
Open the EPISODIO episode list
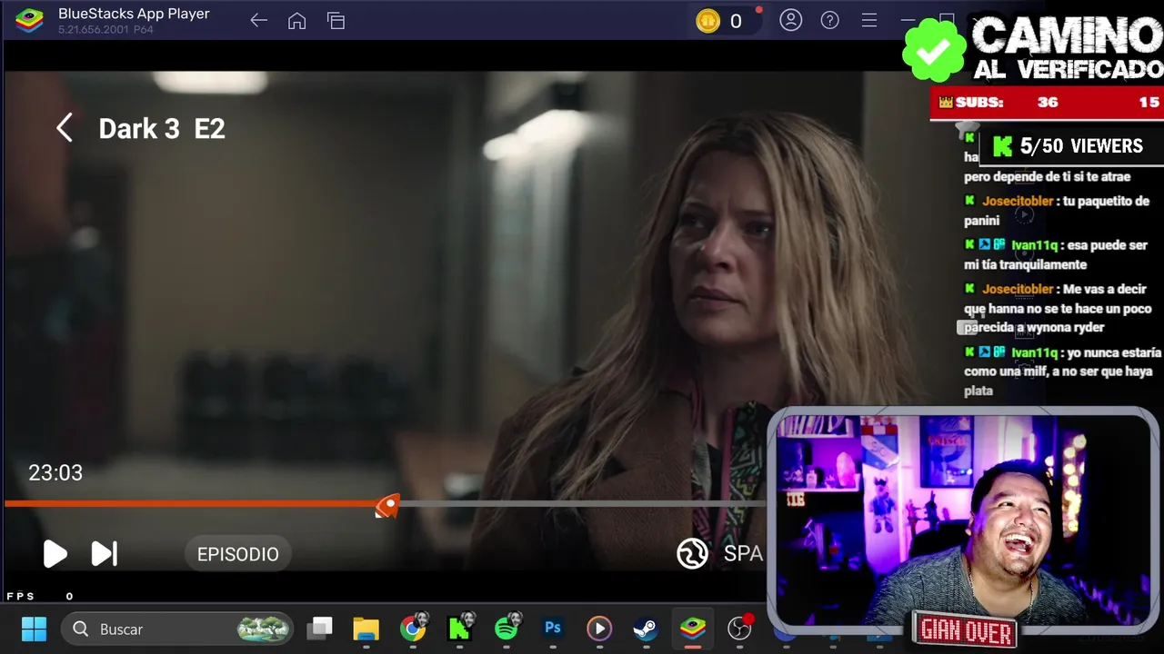[237, 554]
